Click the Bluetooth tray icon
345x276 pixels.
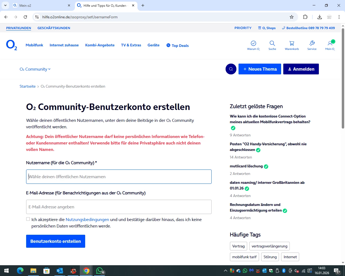284,271
